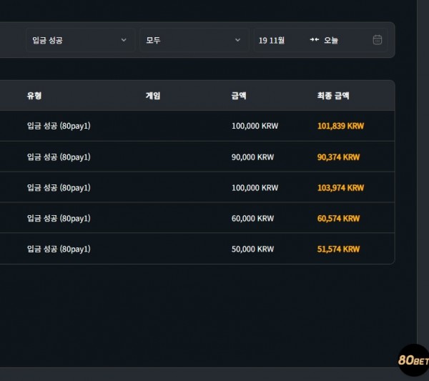The width and height of the screenshot is (429, 381).
Task: Click the 금액 column header
Action: point(239,96)
